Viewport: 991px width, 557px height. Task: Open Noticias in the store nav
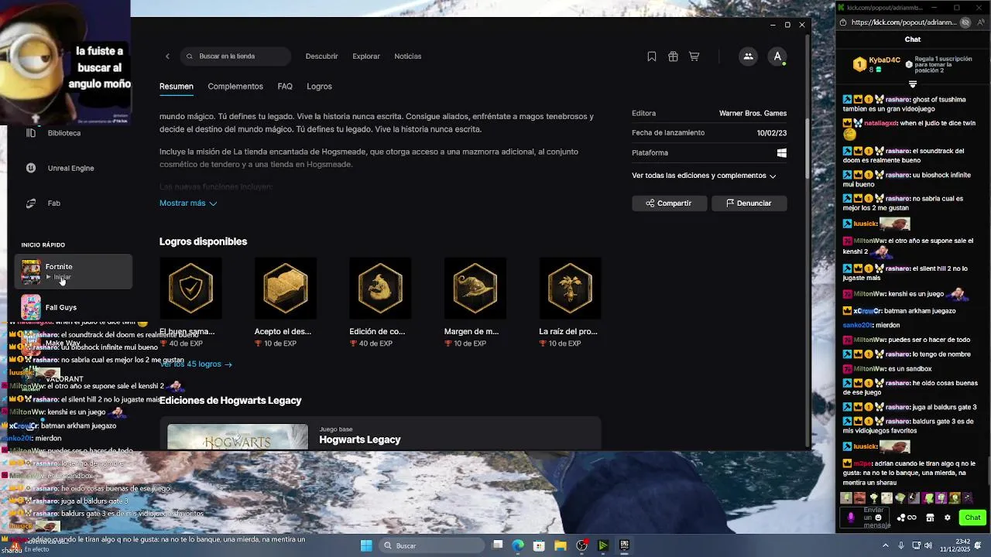click(408, 56)
